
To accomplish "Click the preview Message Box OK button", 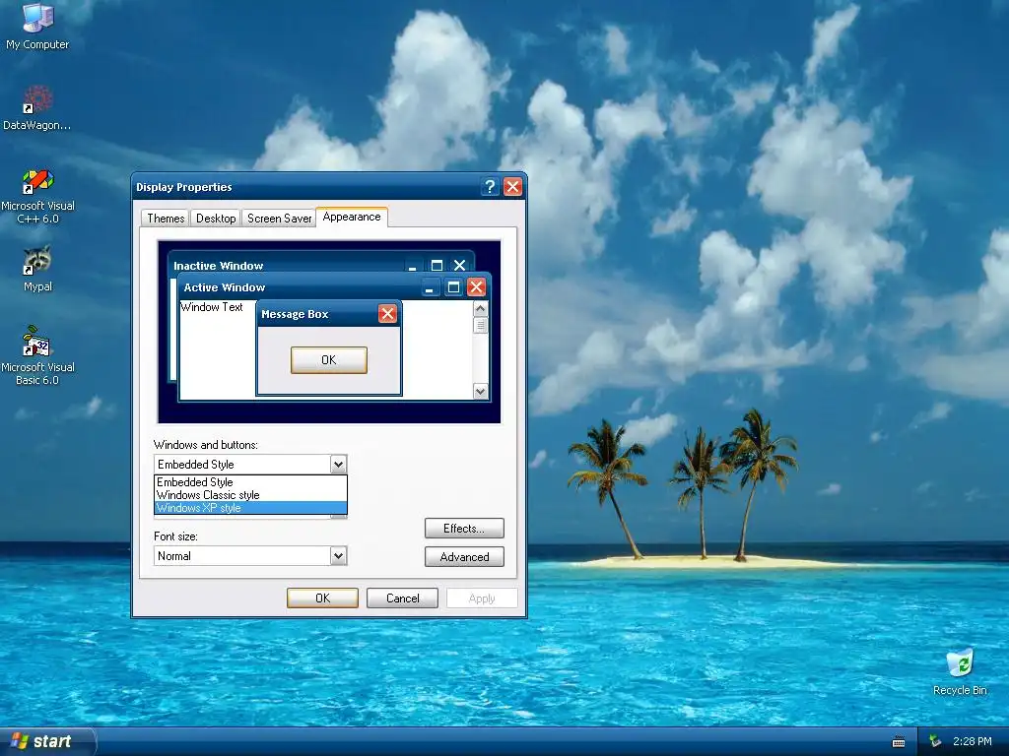I will (x=329, y=360).
